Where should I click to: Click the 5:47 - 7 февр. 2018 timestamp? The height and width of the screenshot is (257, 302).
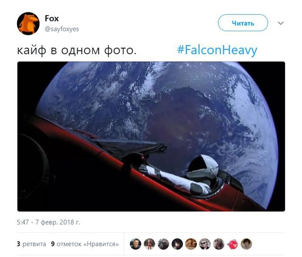coord(48,222)
